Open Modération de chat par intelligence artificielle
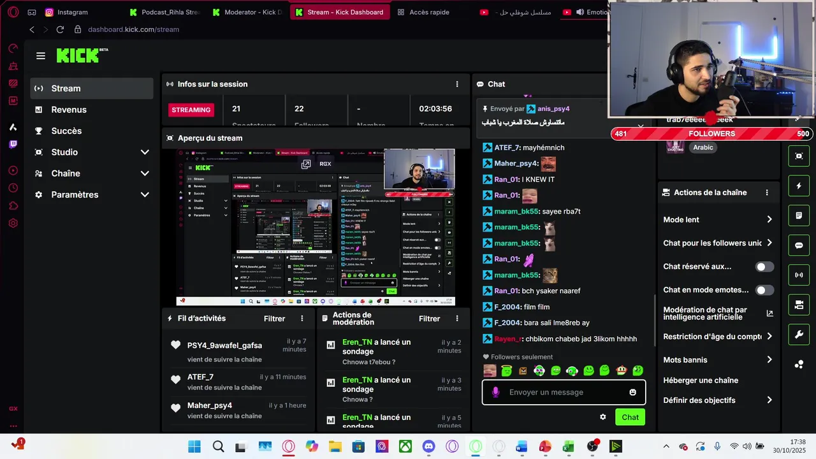Viewport: 816px width, 459px height. [x=718, y=313]
